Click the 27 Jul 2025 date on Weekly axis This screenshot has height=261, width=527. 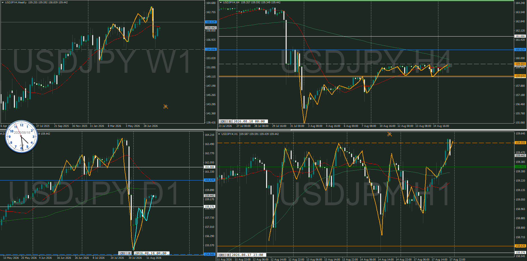(43, 126)
